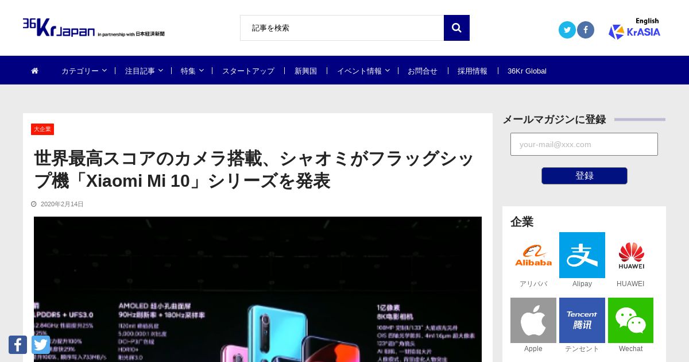This screenshot has width=689, height=362.
Task: Click the Alipay text label
Action: pos(582,284)
